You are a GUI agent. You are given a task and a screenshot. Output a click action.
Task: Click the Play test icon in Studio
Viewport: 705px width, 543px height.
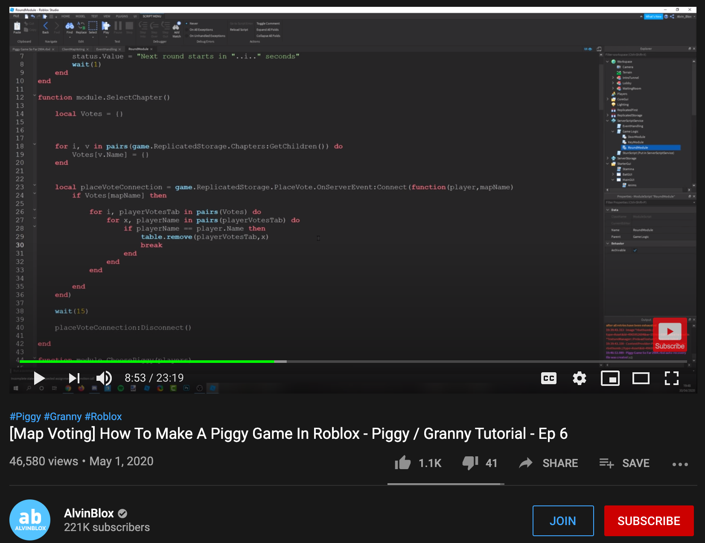coord(106,28)
